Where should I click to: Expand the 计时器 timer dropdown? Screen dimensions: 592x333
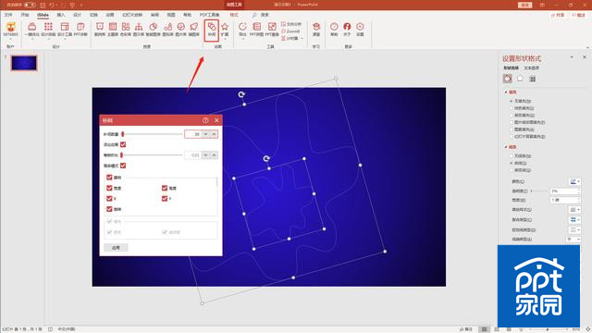point(302,38)
